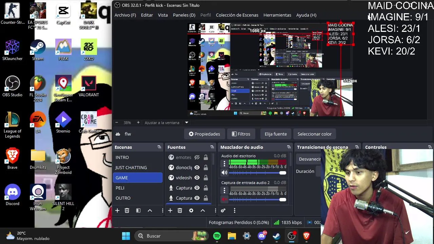434x244 pixels.
Task: Open extra options dots in Escenas toolbar
Action: point(162,210)
